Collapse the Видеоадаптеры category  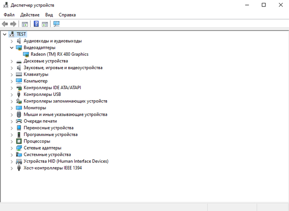12,47
